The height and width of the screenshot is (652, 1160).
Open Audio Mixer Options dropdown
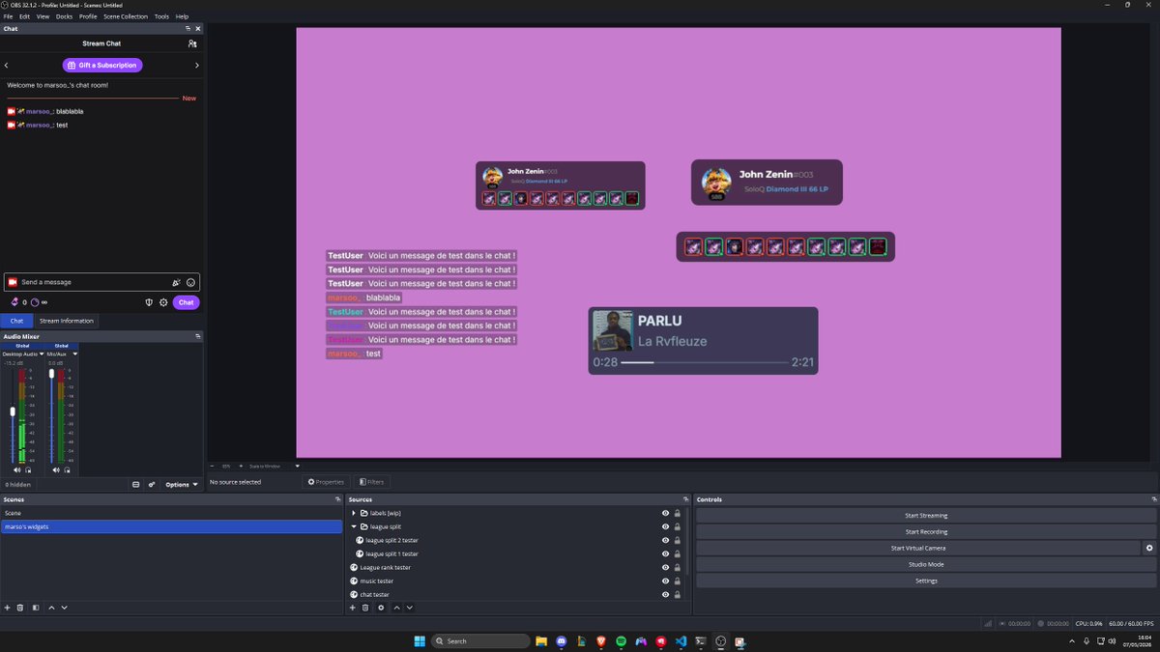coord(182,484)
